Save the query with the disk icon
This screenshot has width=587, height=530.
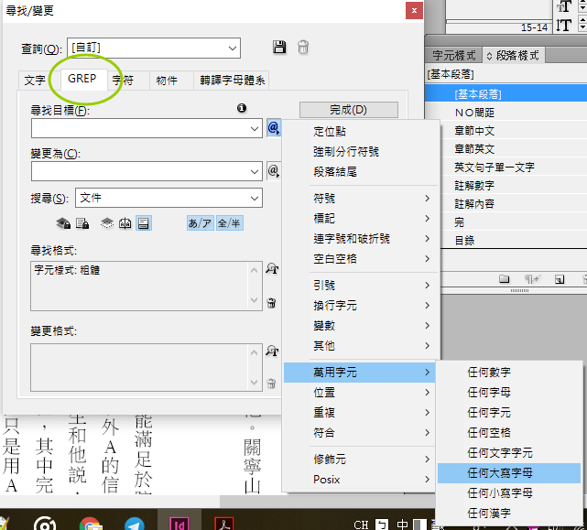coord(280,48)
